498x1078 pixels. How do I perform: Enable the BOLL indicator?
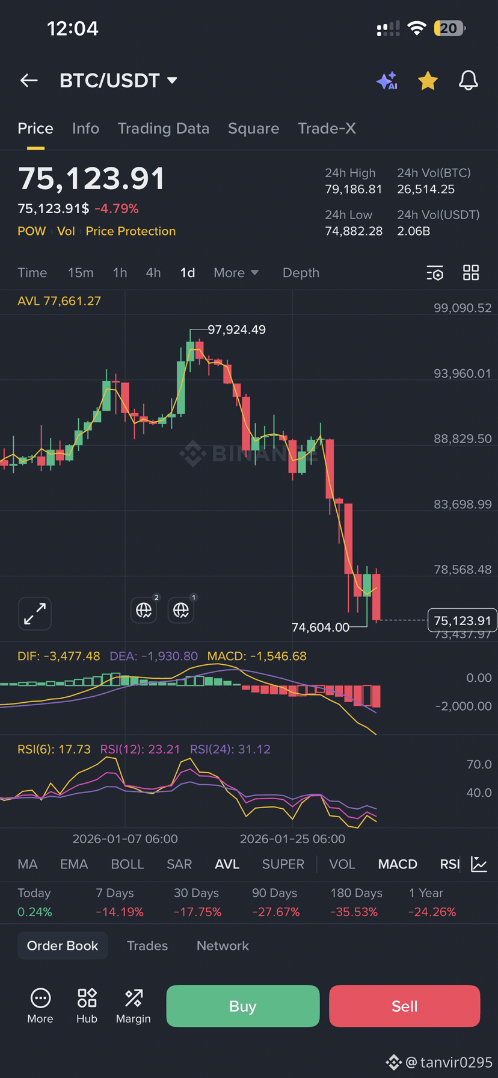128,864
